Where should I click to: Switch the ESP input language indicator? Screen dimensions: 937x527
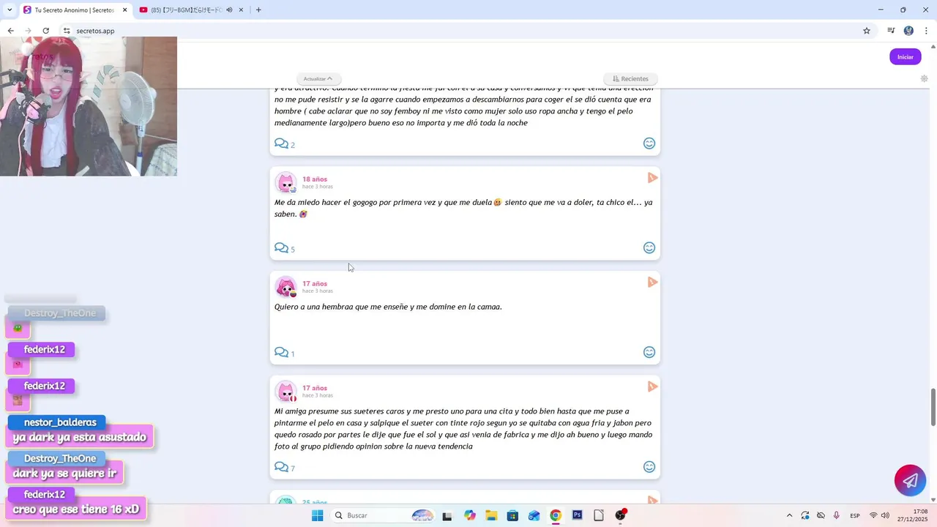click(x=855, y=515)
